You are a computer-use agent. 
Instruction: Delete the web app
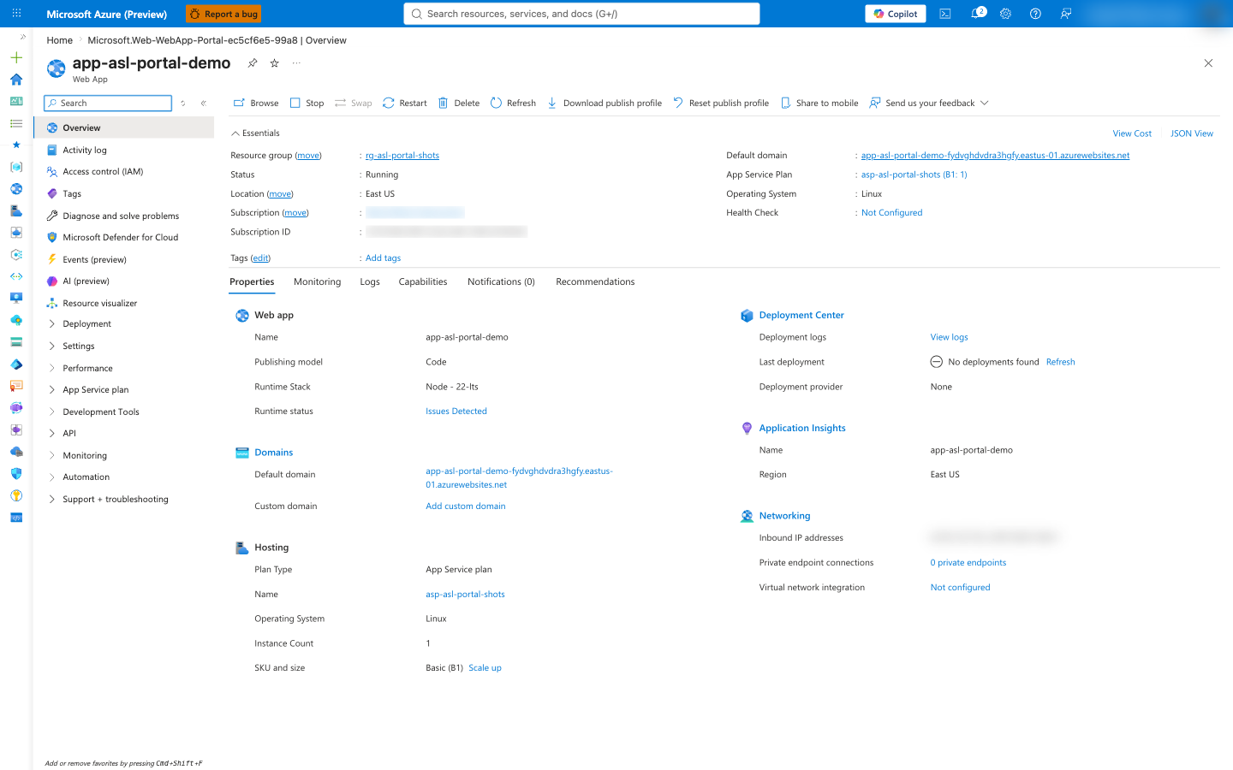459,103
